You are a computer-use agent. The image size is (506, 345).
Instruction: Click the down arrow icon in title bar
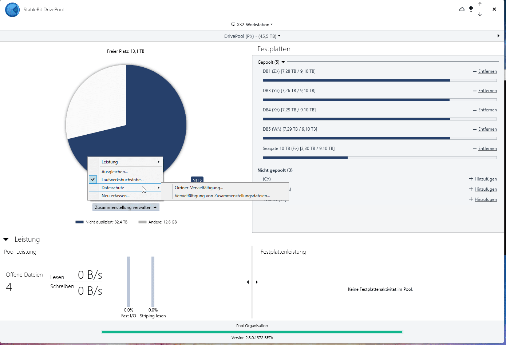[x=480, y=14]
